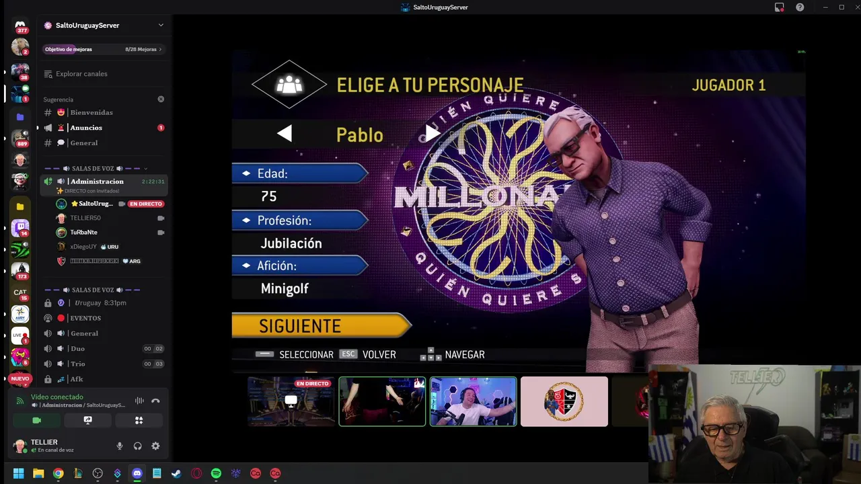Click the VOLVER option
This screenshot has height=484, width=861.
368,354
